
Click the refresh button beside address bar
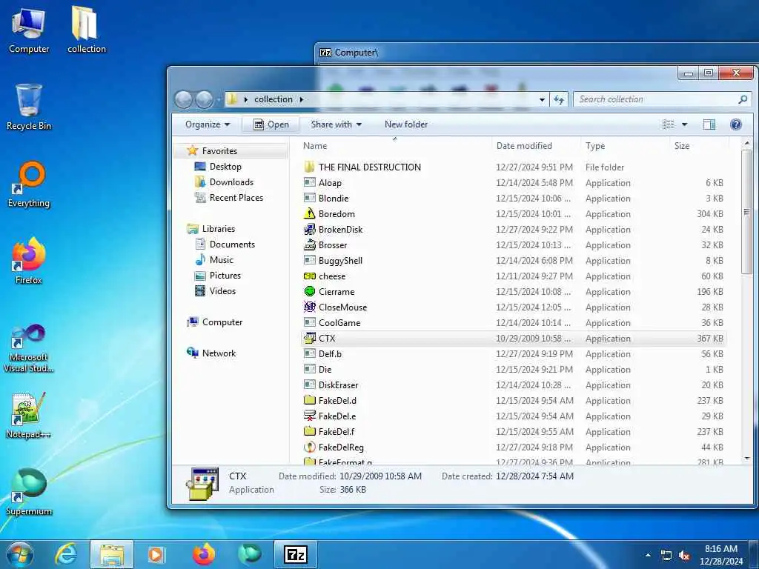(559, 99)
